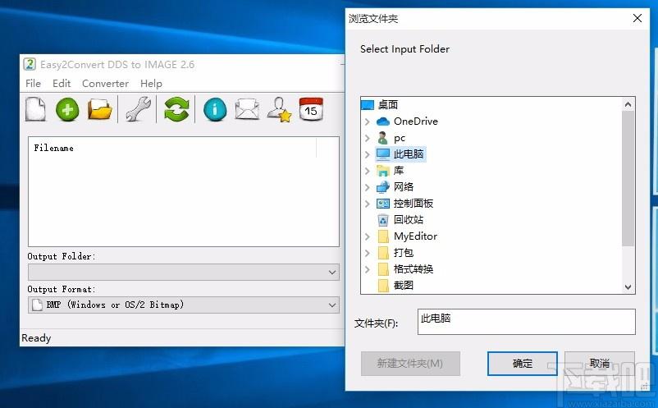
Task: Click the envelope email icon
Action: [247, 109]
